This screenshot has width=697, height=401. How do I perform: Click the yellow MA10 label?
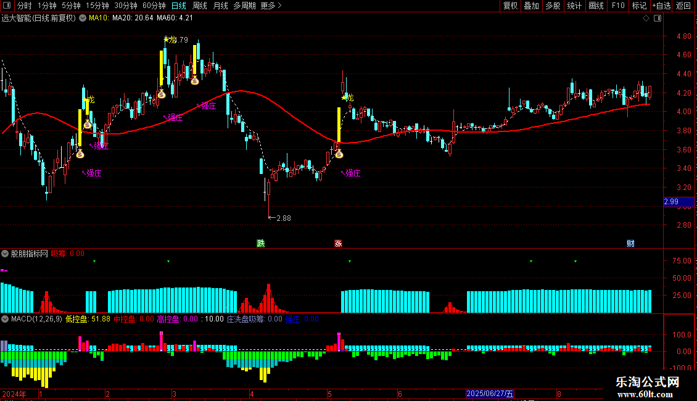click(99, 19)
